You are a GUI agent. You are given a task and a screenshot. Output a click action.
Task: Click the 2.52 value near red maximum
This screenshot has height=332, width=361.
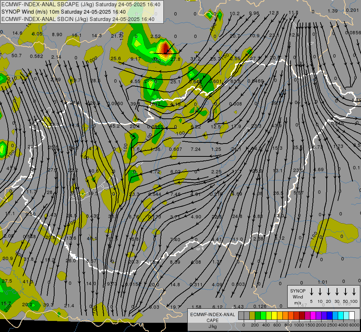point(156,37)
